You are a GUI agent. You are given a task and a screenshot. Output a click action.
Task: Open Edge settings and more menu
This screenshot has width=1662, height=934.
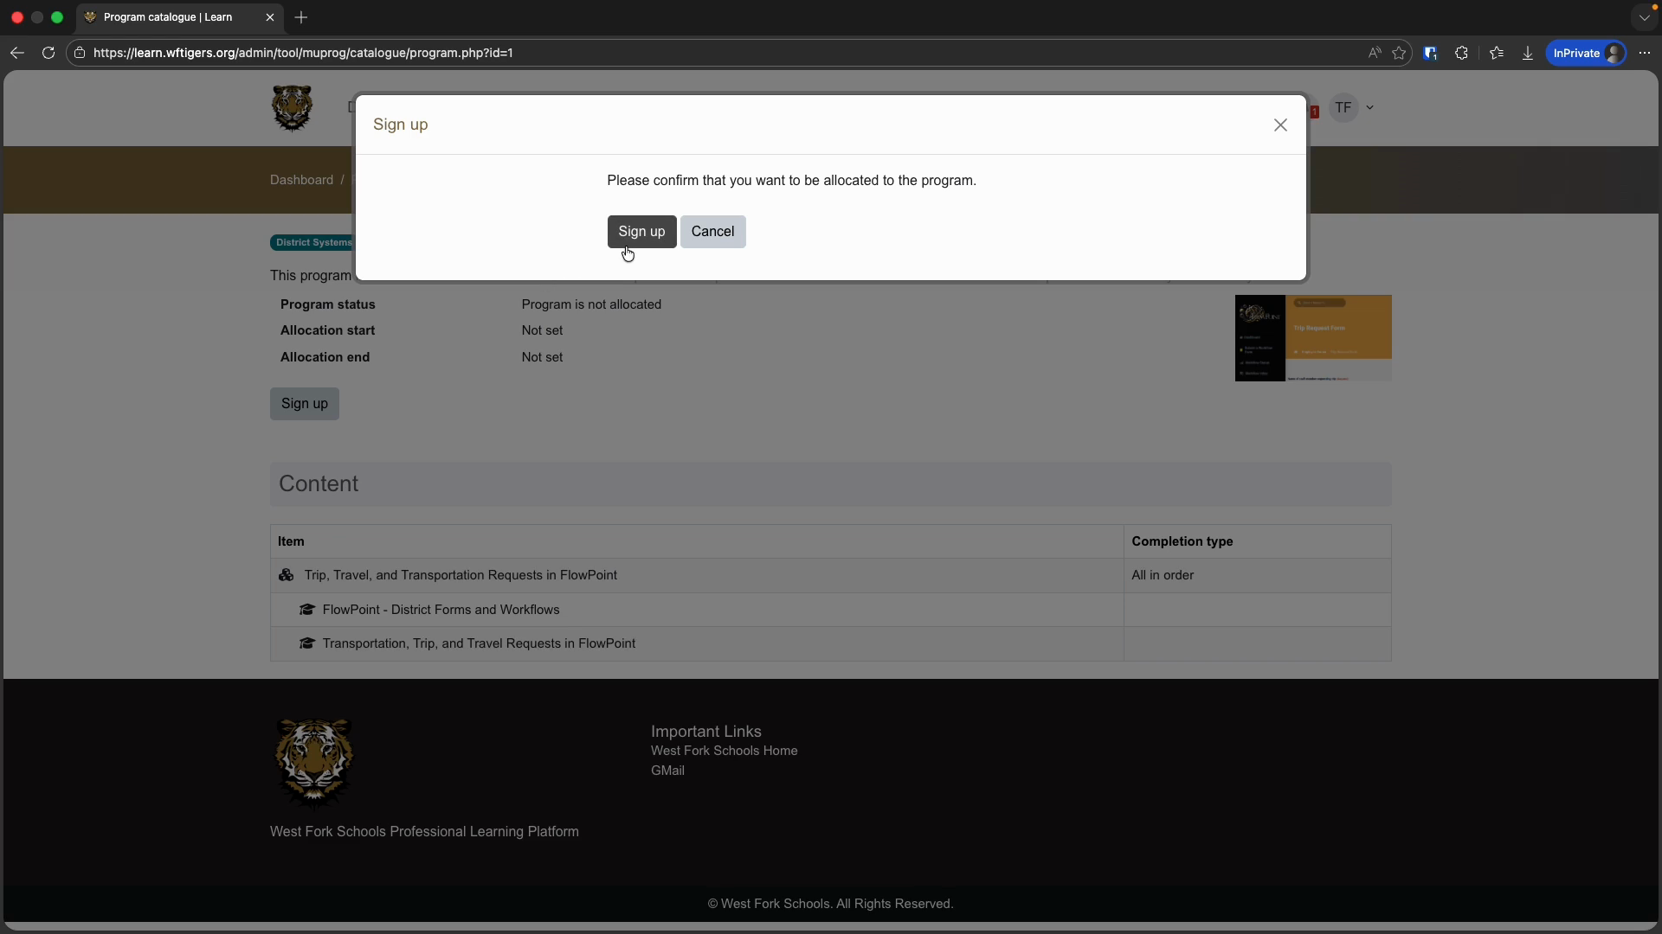pos(1645,53)
